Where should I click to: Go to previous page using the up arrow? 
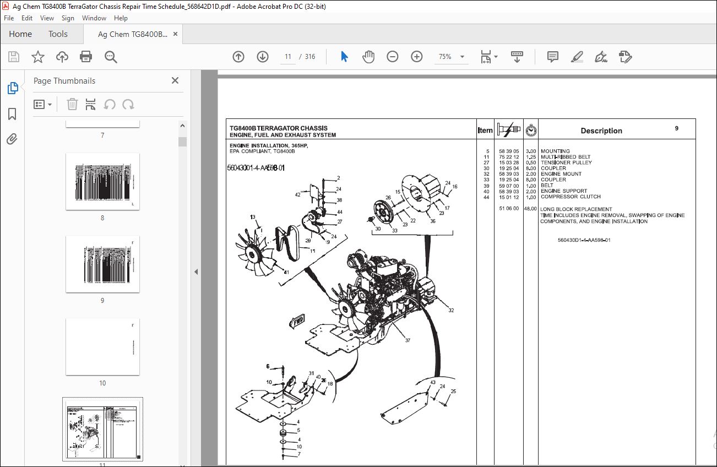click(x=238, y=57)
